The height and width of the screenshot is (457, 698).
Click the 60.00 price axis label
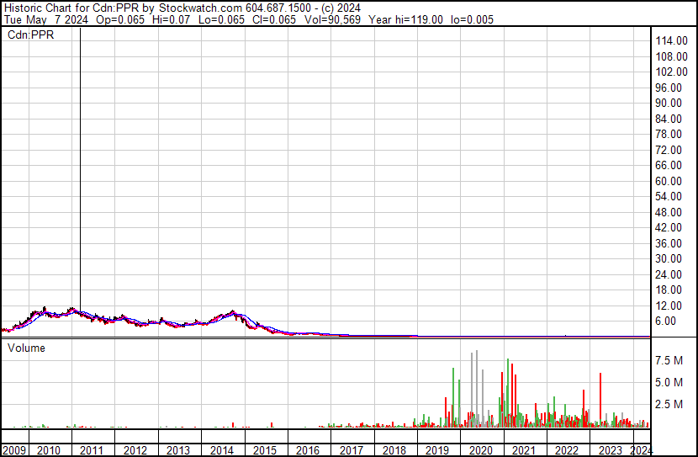[x=669, y=181]
